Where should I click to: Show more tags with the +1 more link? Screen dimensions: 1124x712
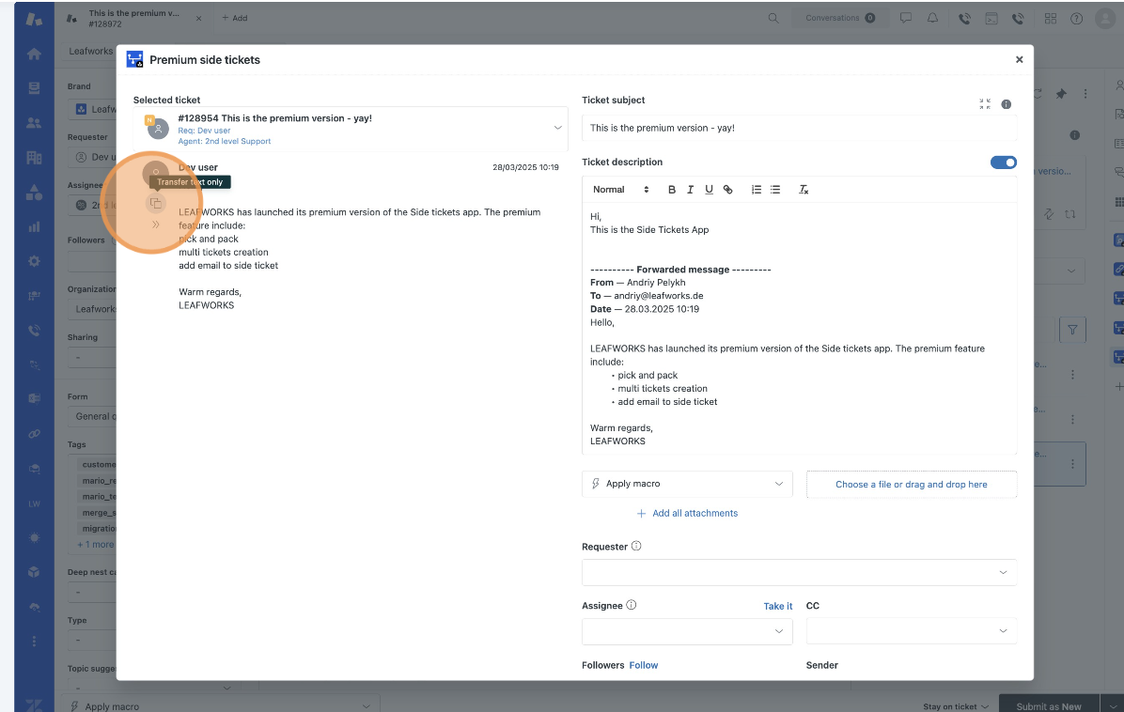95,545
